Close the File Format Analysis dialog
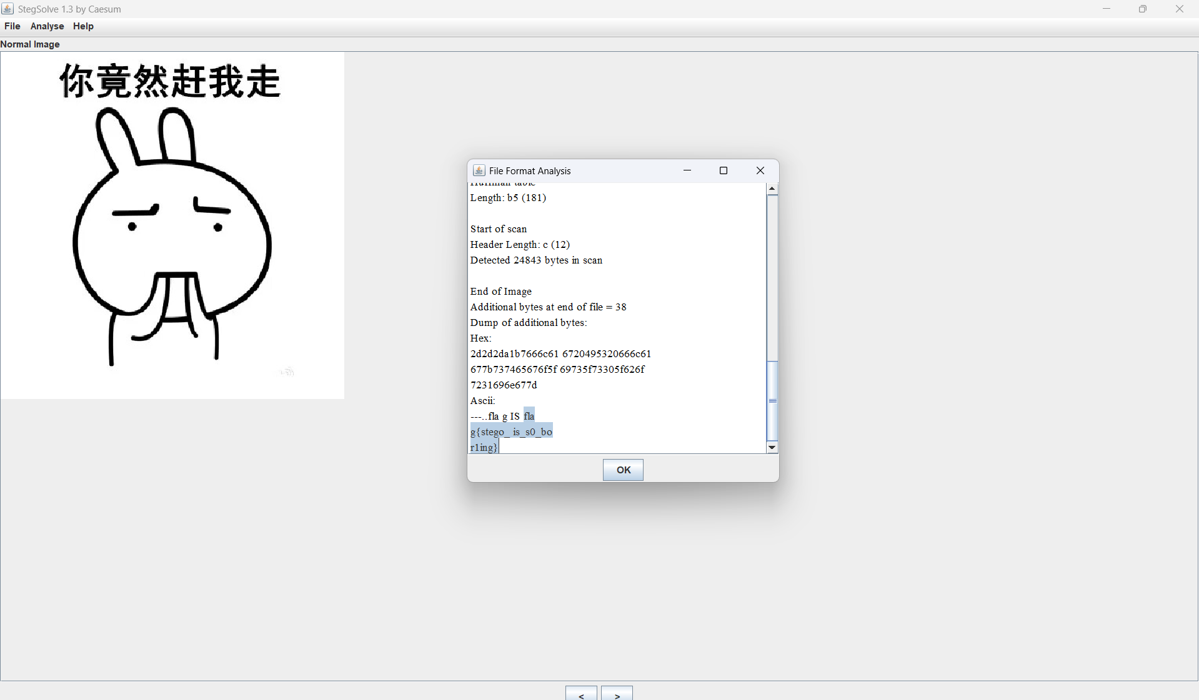 pyautogui.click(x=760, y=170)
